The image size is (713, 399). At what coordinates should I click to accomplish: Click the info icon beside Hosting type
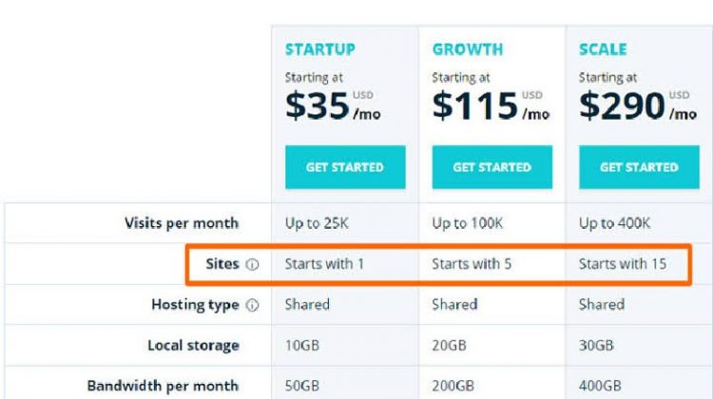(x=252, y=305)
